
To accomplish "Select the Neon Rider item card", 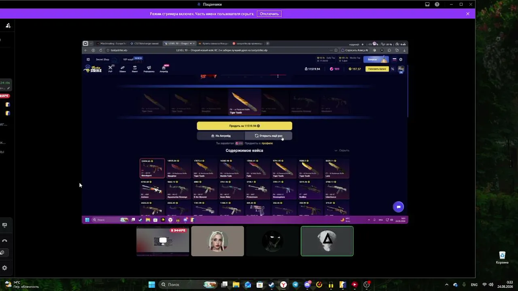I will (x=231, y=190).
